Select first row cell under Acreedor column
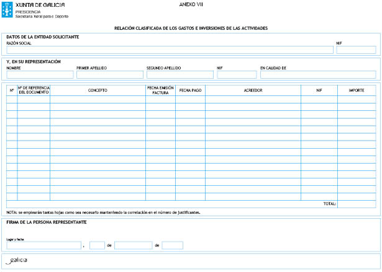Viewport: 382px width, 272px height. 253,99
